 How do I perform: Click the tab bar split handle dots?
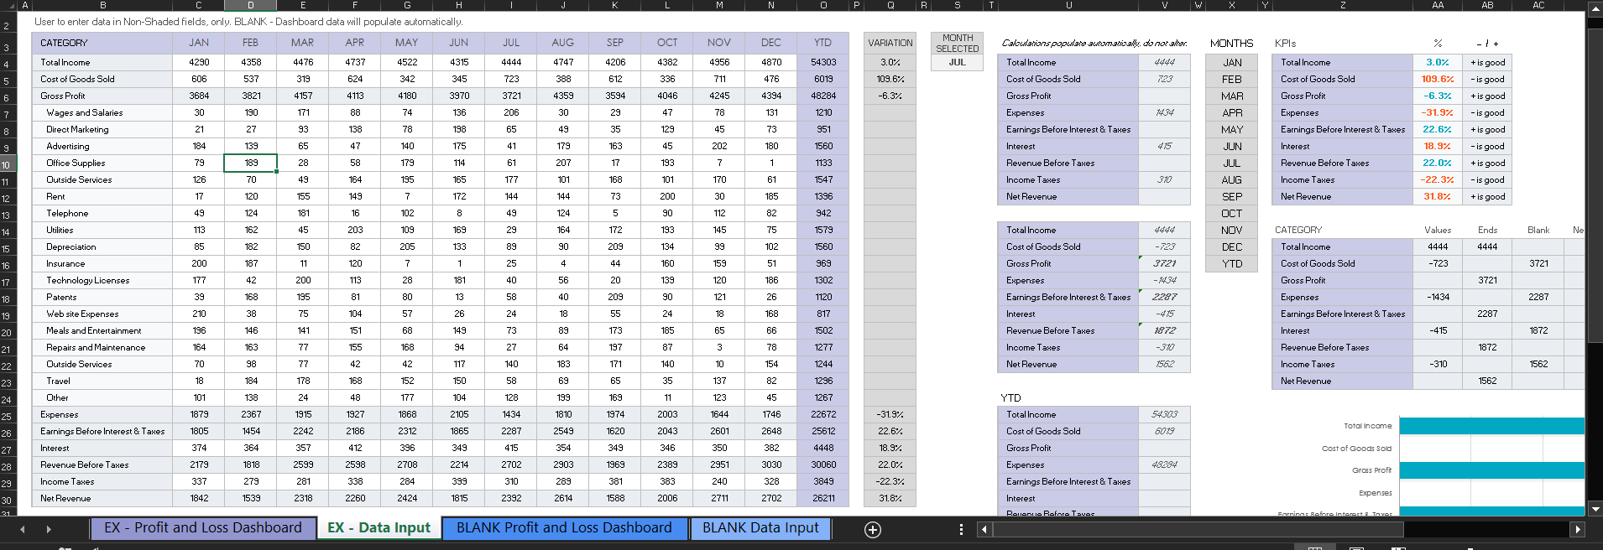961,529
